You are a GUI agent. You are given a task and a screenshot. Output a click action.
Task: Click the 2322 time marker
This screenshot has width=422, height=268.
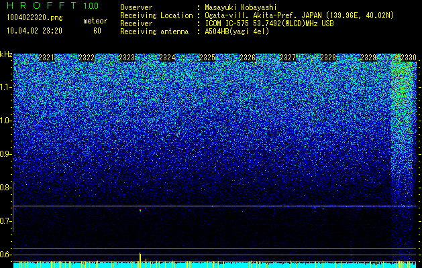click(87, 58)
